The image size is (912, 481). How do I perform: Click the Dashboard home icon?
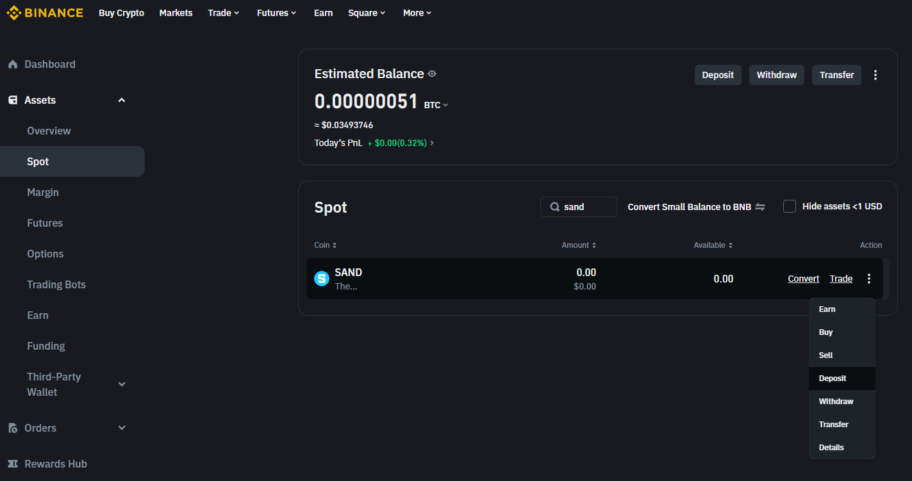point(12,65)
